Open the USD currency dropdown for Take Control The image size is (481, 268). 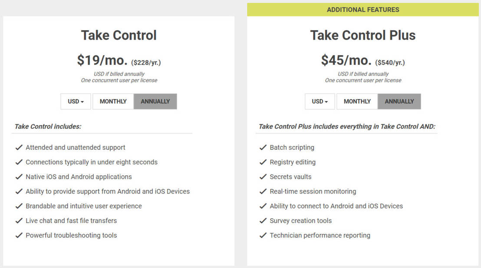(x=76, y=101)
